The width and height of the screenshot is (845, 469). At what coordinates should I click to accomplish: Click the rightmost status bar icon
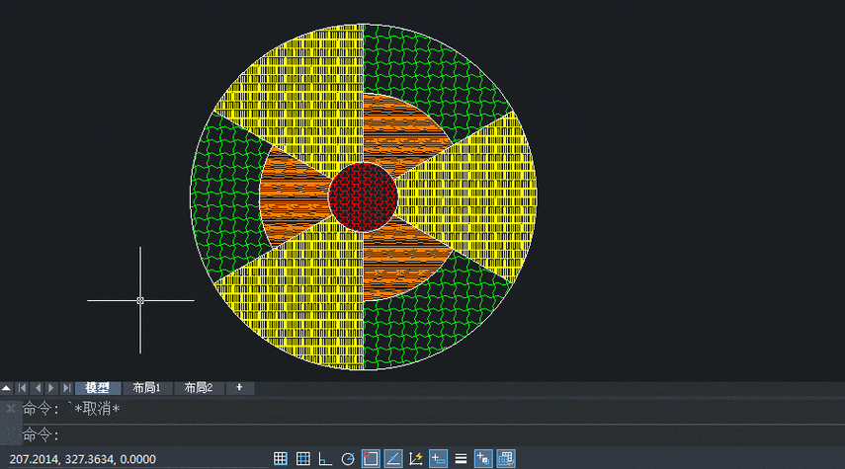[x=506, y=458]
